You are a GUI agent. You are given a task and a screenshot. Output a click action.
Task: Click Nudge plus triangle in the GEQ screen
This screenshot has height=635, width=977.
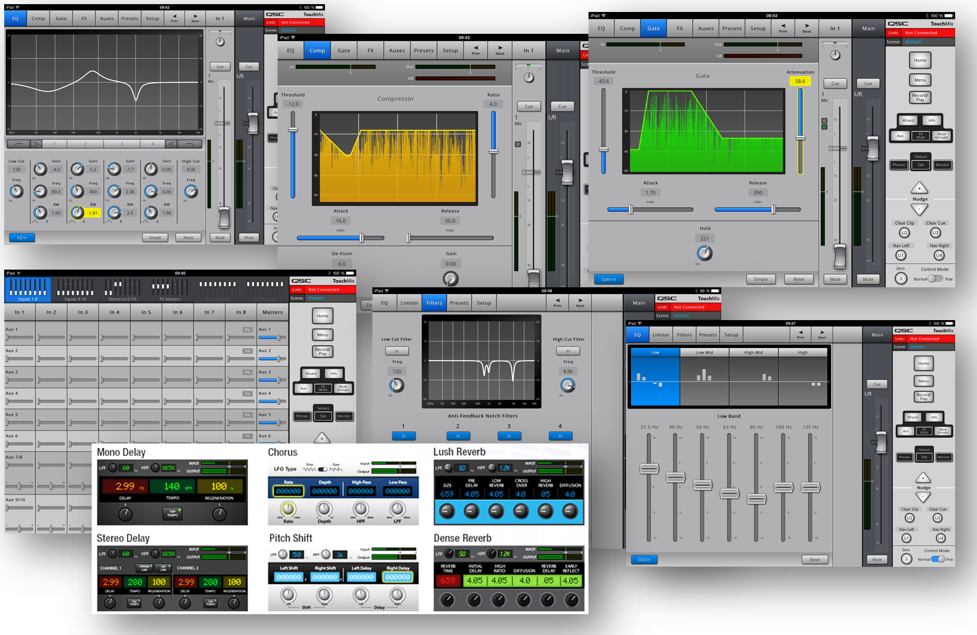pyautogui.click(x=923, y=478)
